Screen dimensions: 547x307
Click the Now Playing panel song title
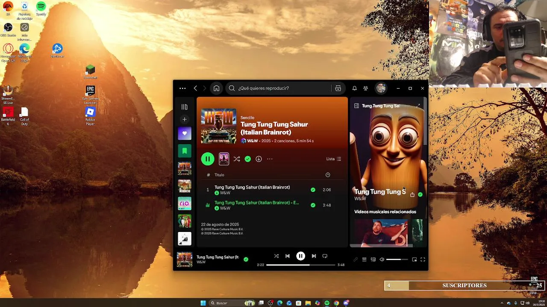380,192
